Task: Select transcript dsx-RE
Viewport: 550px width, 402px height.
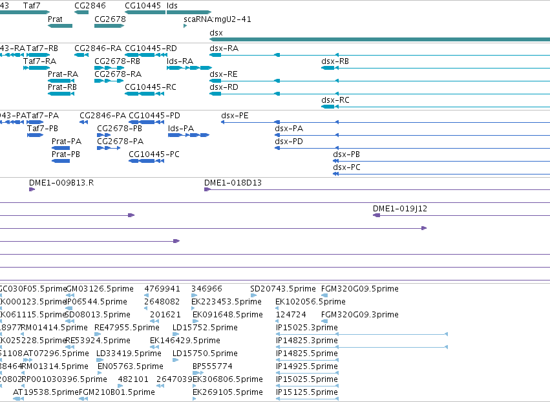Action: tap(224, 74)
